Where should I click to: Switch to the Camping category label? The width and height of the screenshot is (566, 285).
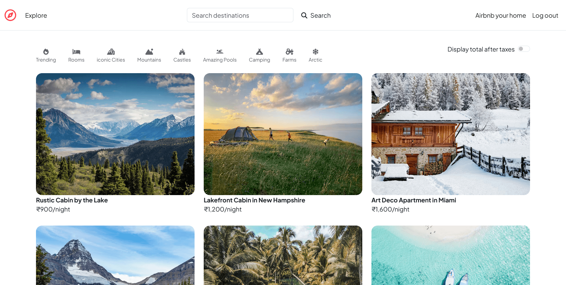coord(260,60)
